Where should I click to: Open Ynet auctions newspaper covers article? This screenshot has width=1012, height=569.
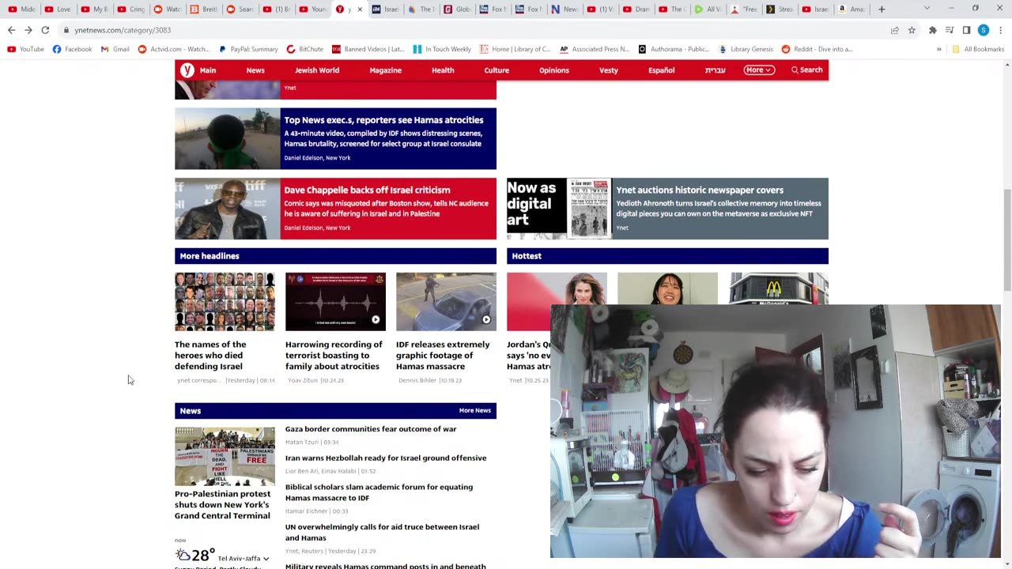click(x=700, y=190)
